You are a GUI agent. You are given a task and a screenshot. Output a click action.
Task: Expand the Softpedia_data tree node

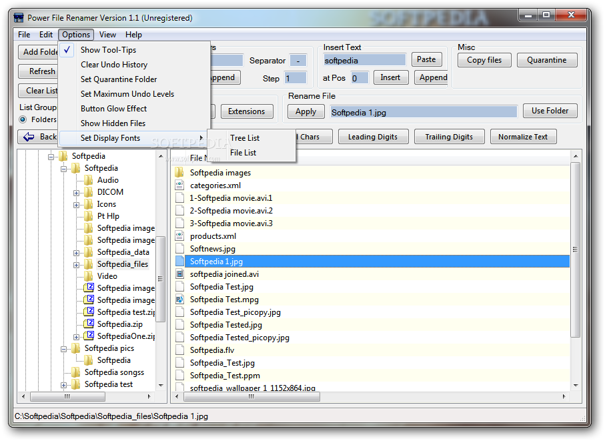[77, 253]
